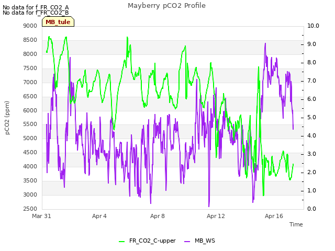Click the 3.0 right axis value

point(311,154)
